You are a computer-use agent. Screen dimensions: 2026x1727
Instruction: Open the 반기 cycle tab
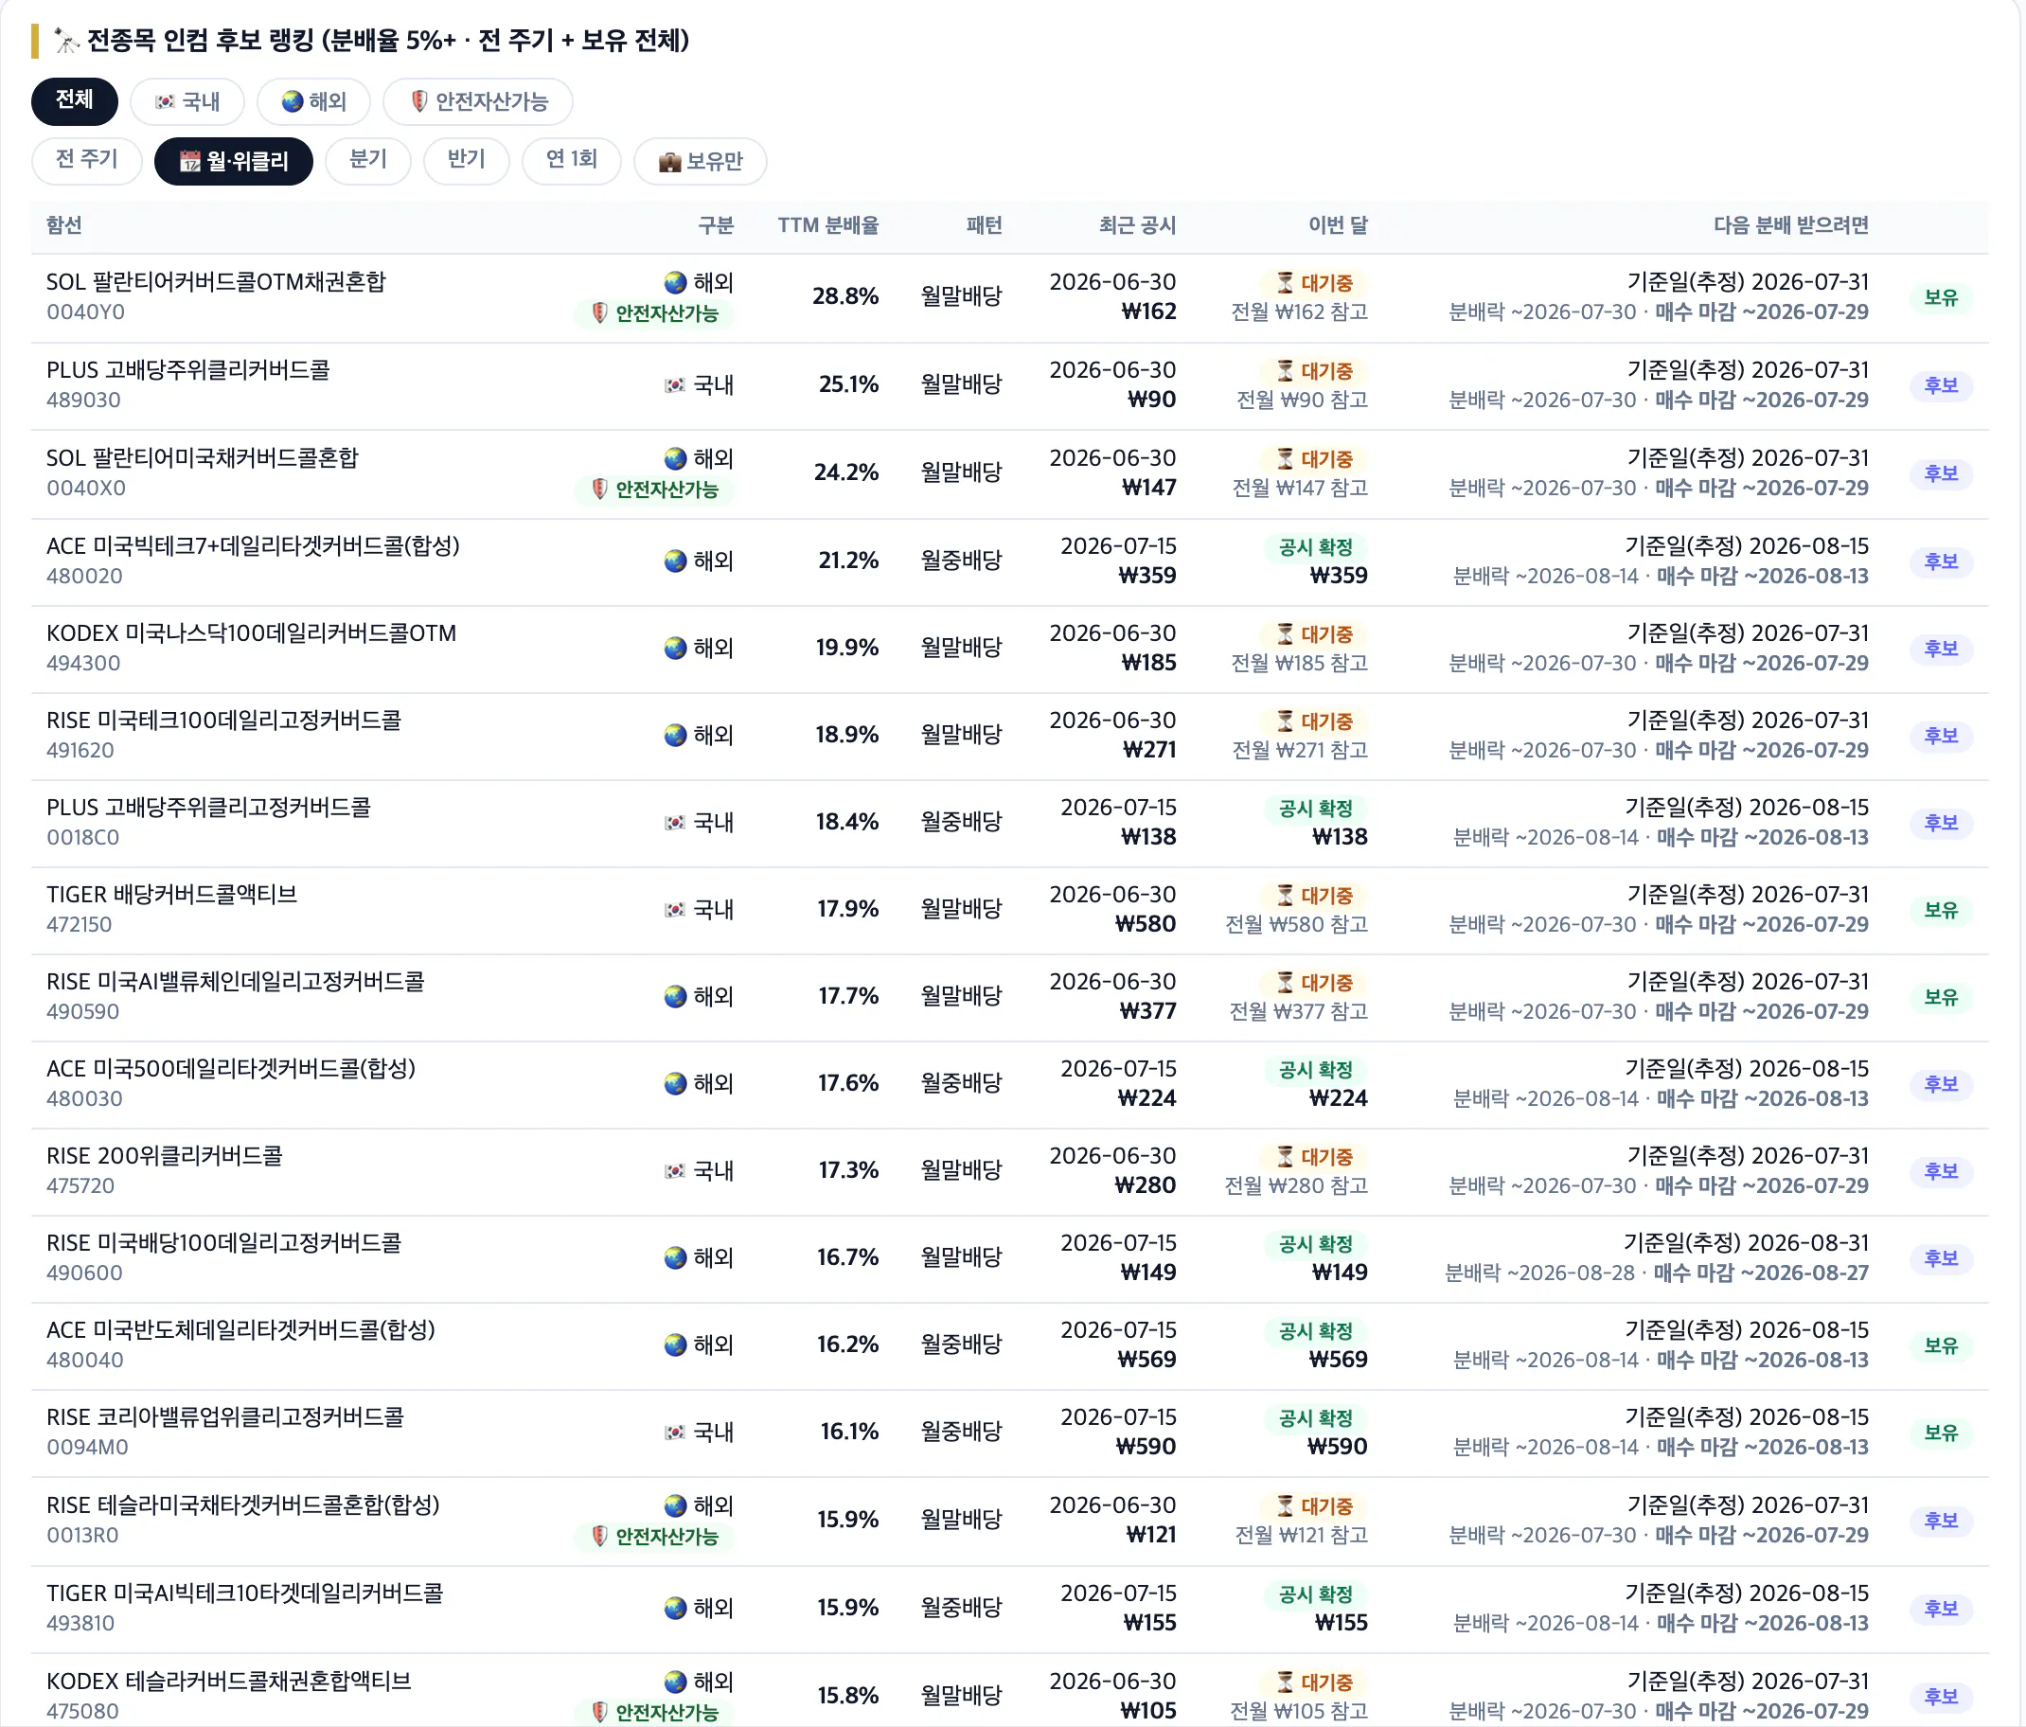pyautogui.click(x=467, y=160)
